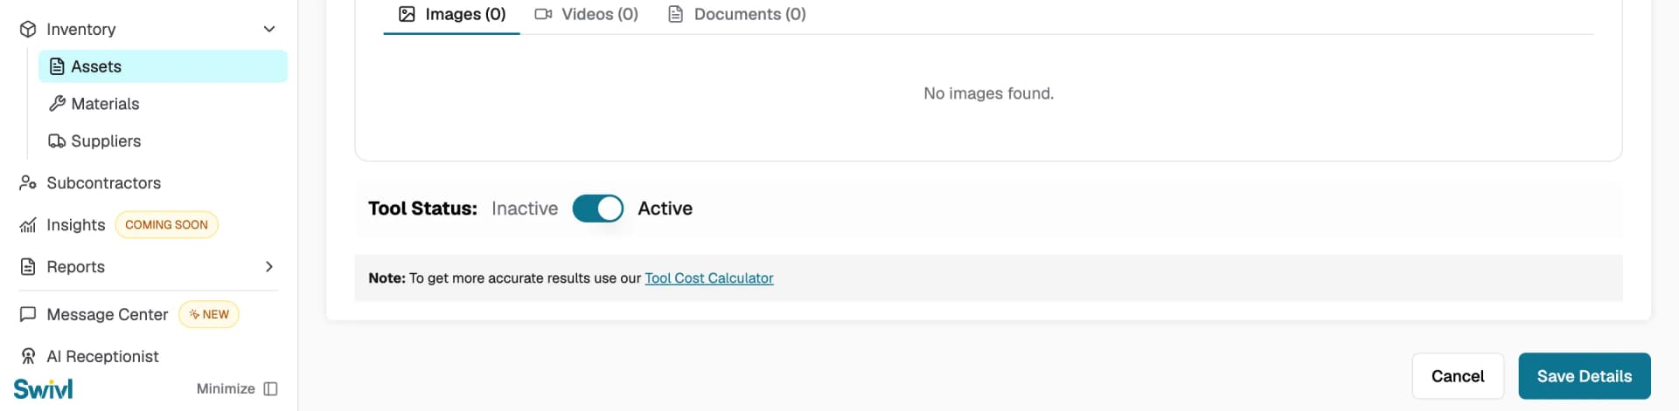
Task: Toggle the Tool Status switch
Action: pos(598,209)
